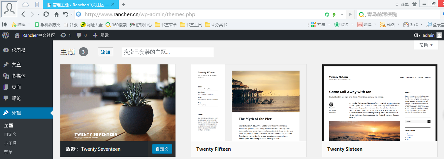Image resolution: width=444 pixels, height=159 pixels.
Task: Open the 360搜索 bookmark
Action: click(116, 24)
